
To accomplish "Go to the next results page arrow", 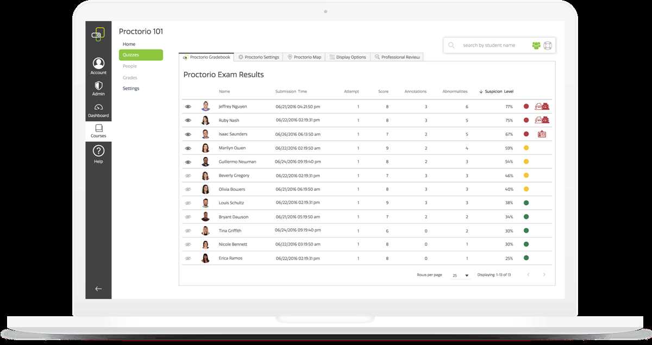I will (544, 275).
